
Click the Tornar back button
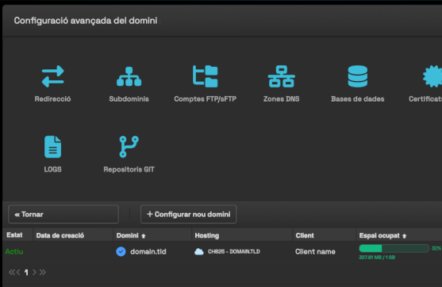tap(63, 215)
